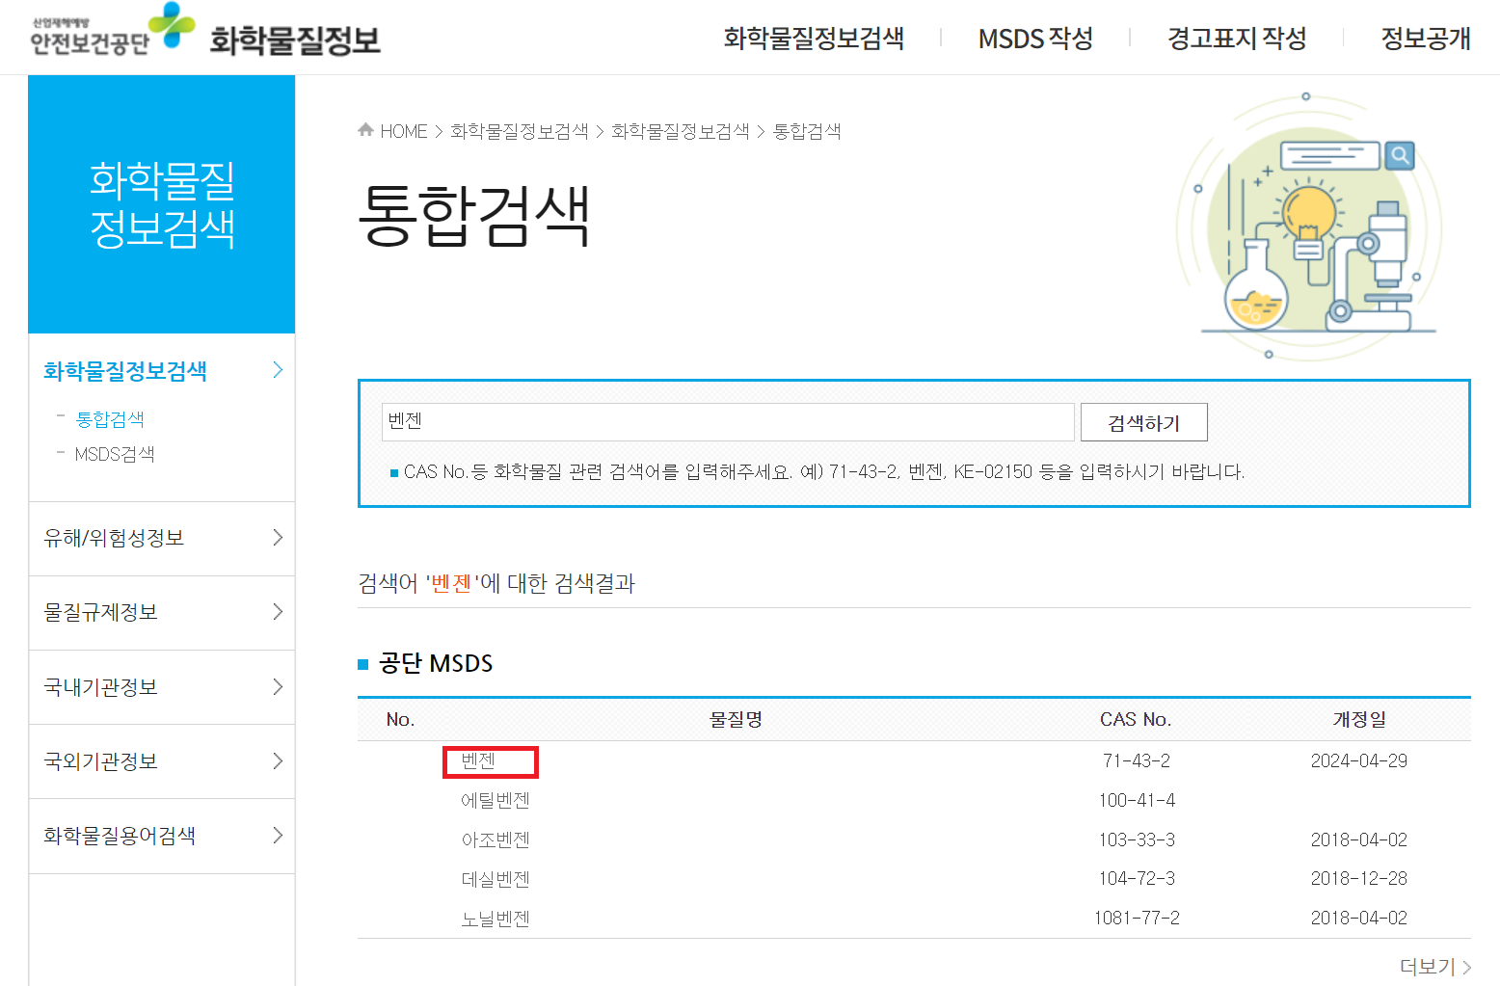Click the first 화학물질정보검색 breadcrumb link
The image size is (1500, 986).
(519, 131)
